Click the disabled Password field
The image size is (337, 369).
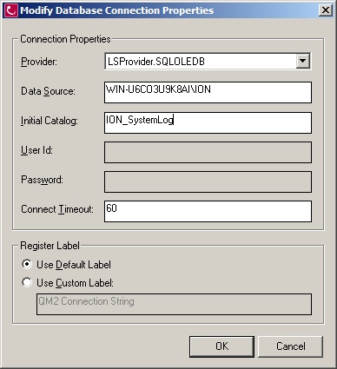(208, 181)
